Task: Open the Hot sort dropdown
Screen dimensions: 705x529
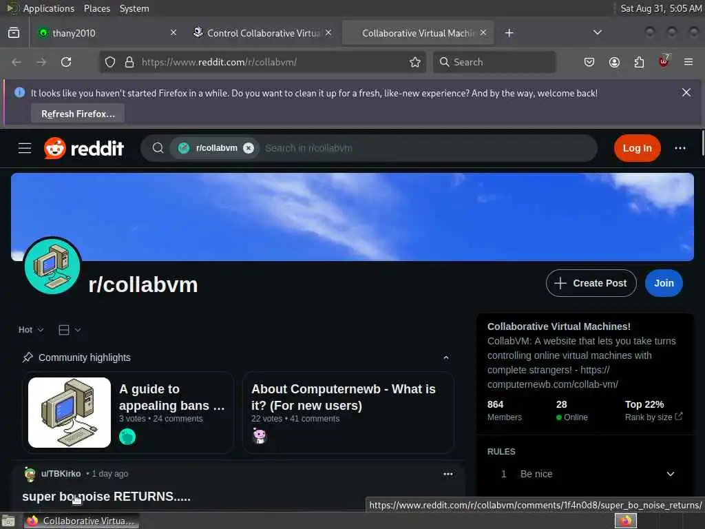Action: (x=30, y=330)
